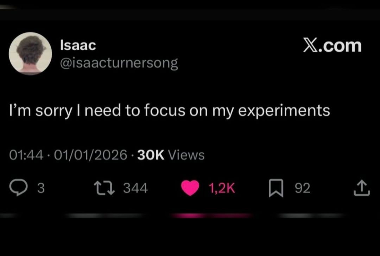This screenshot has width=380, height=256.
Task: Click the tweet text about experiments
Action: click(169, 111)
